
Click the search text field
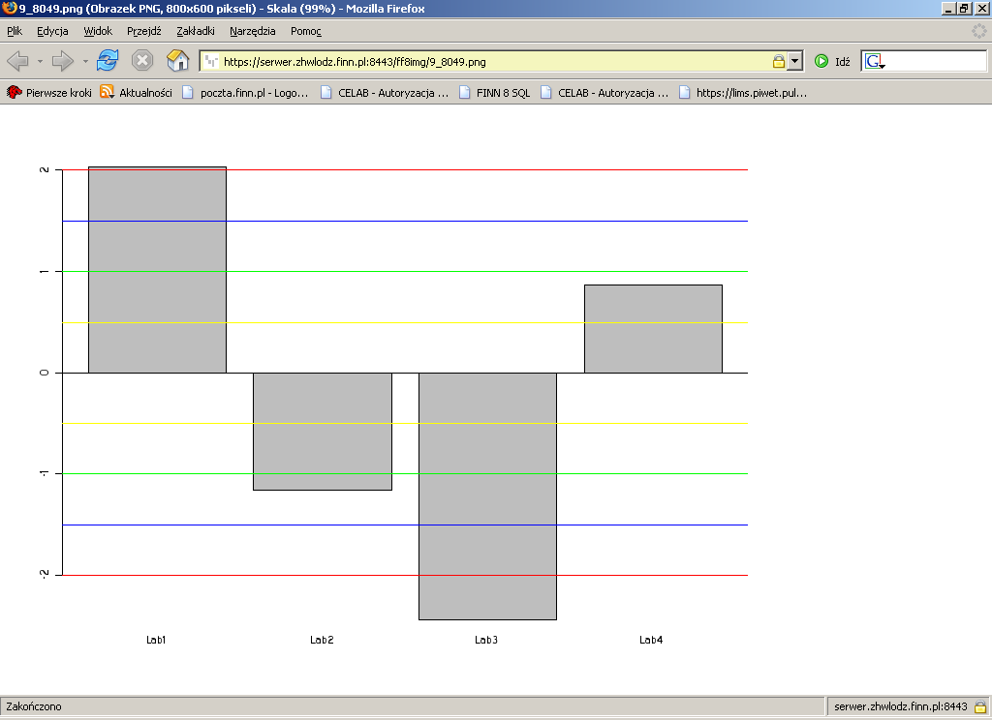(x=935, y=61)
